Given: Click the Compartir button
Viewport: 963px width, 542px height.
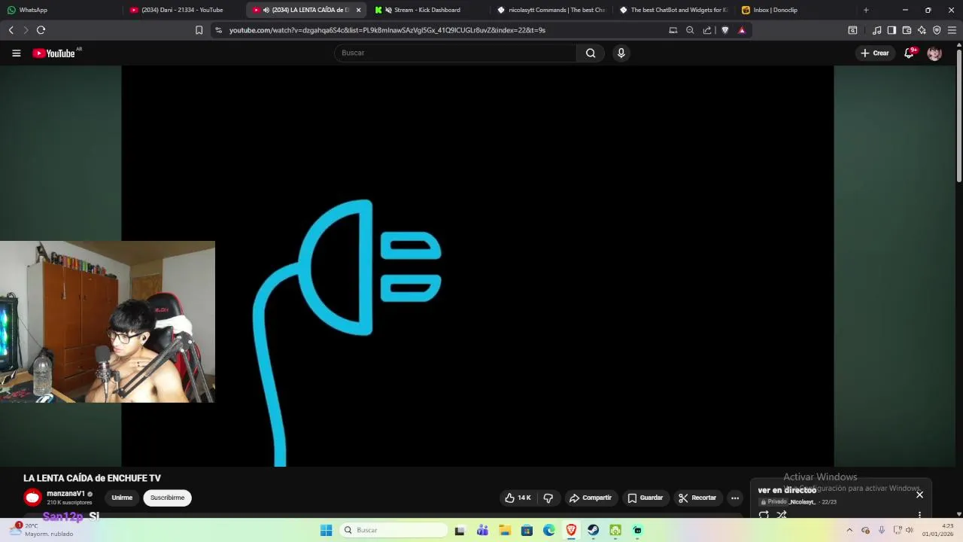Looking at the screenshot, I should coord(590,498).
